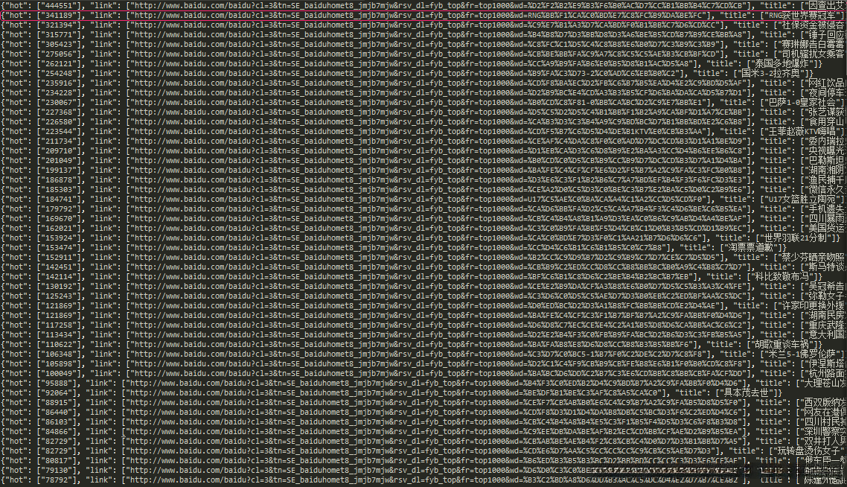Click the hot value "201049"
The width and height of the screenshot is (847, 487).
(60, 161)
